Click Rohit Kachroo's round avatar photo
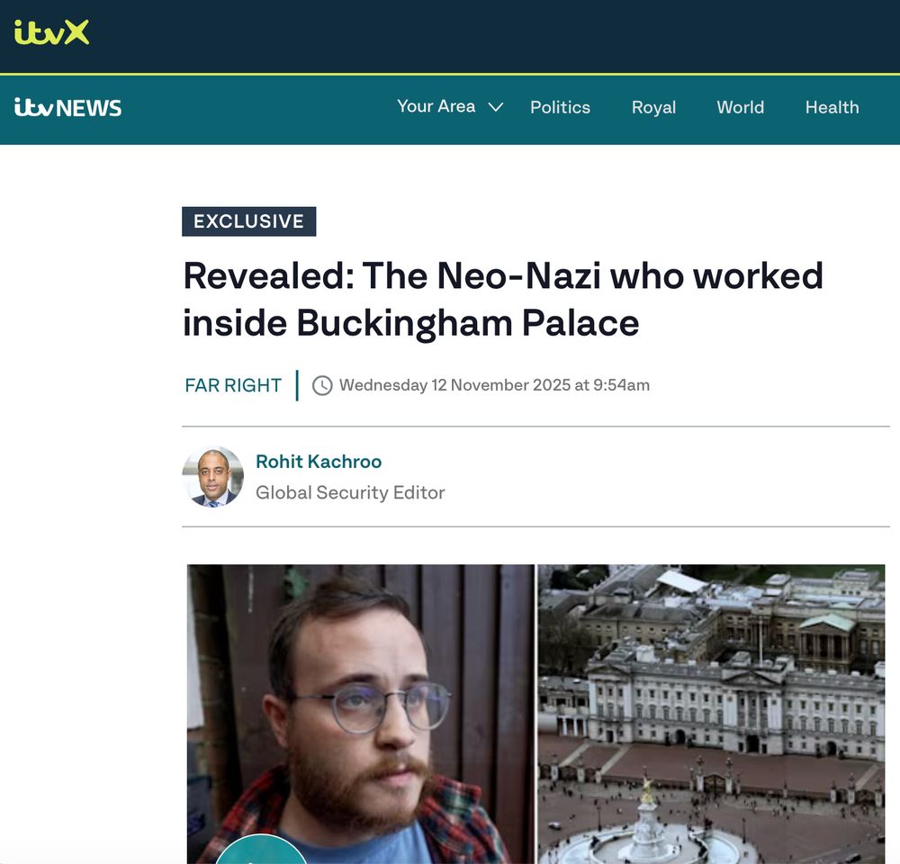The height and width of the screenshot is (864, 900). (x=213, y=477)
